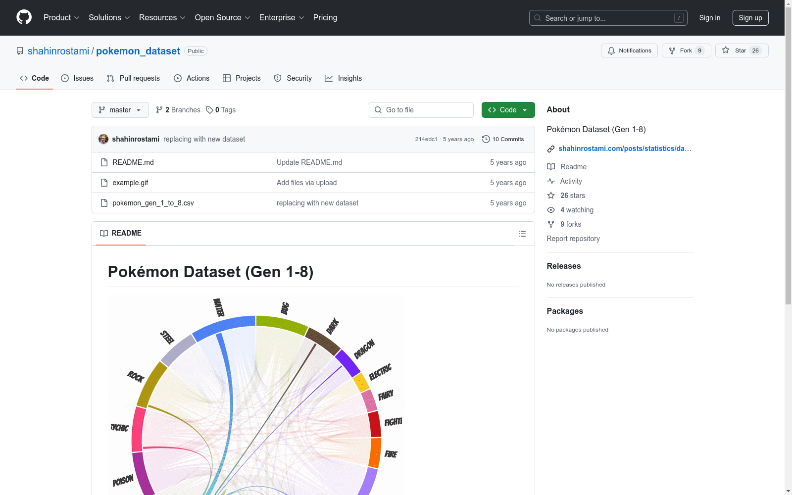The width and height of the screenshot is (792, 495).
Task: Click the Star icon to star repository
Action: click(726, 50)
